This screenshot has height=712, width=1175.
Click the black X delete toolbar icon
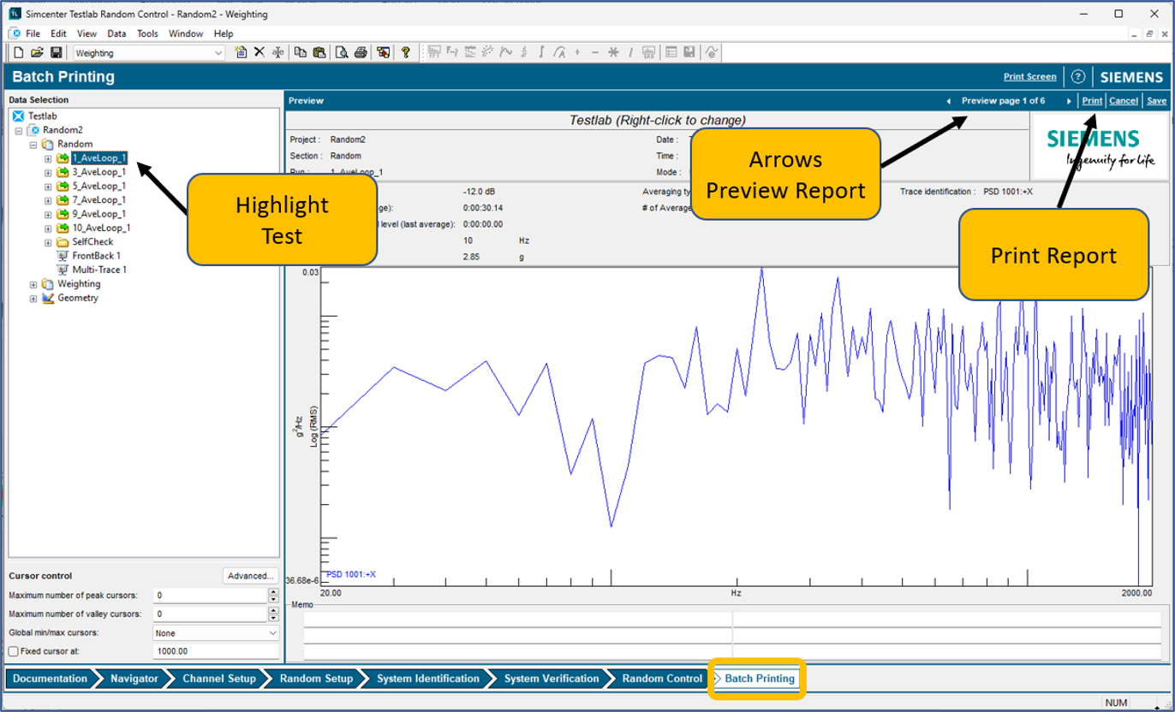[x=259, y=53]
